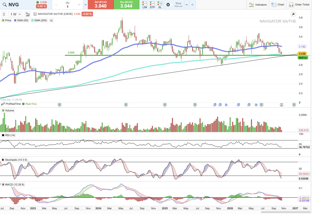Open the 1 W timeframe dropdown
The width and height of the screenshot is (312, 214).
16,14
